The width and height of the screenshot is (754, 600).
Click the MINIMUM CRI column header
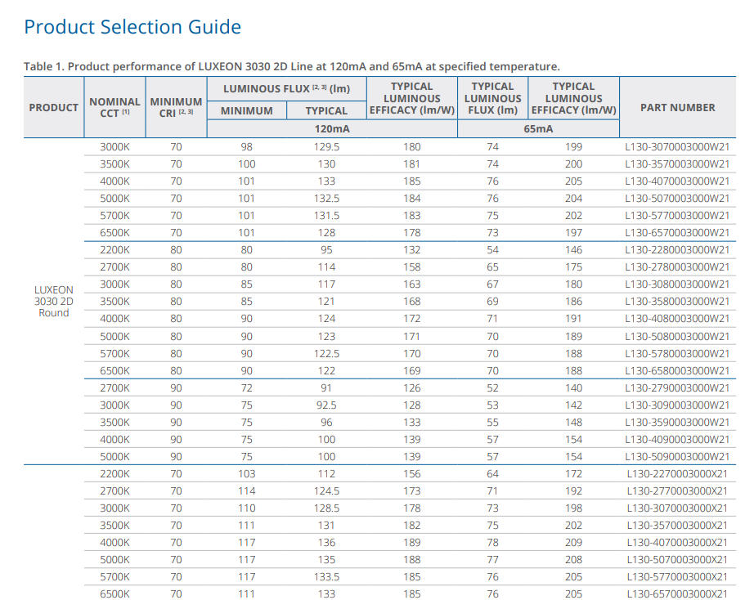click(x=176, y=107)
